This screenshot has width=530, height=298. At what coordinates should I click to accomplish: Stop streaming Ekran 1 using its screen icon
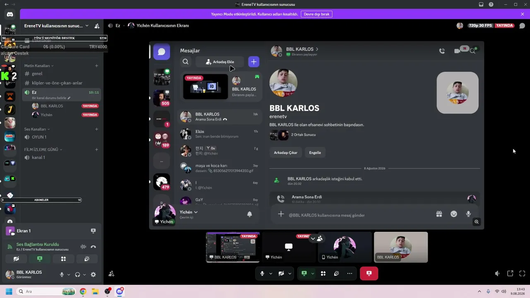click(x=93, y=231)
